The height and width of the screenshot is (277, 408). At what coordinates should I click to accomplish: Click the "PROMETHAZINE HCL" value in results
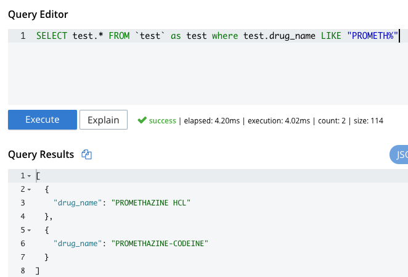pyautogui.click(x=151, y=202)
